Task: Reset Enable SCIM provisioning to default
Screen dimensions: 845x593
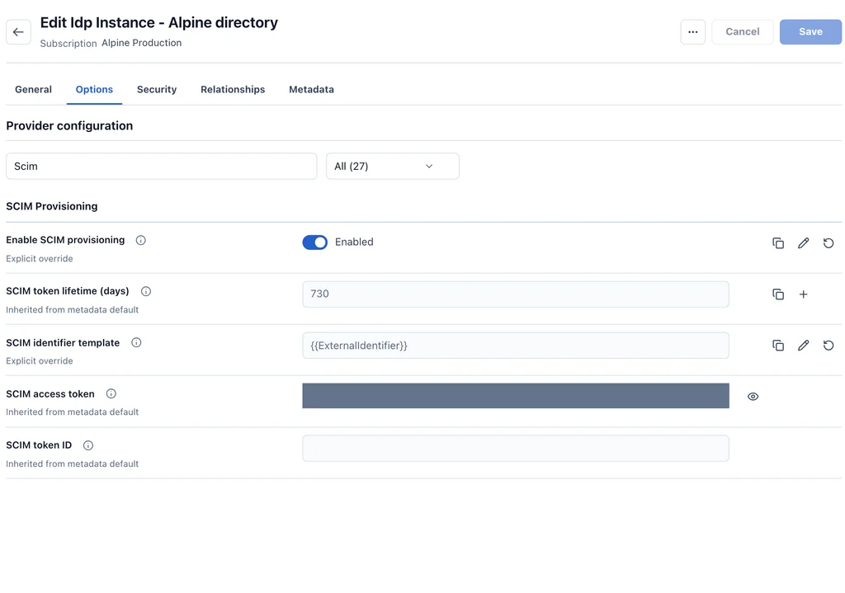Action: tap(828, 243)
